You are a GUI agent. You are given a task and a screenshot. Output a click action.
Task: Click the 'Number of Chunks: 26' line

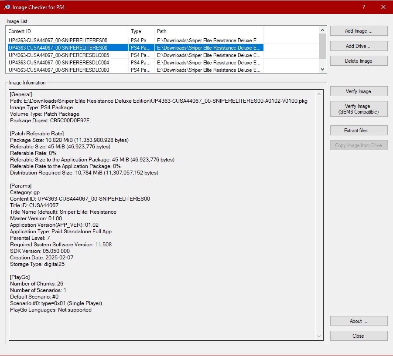click(x=37, y=283)
